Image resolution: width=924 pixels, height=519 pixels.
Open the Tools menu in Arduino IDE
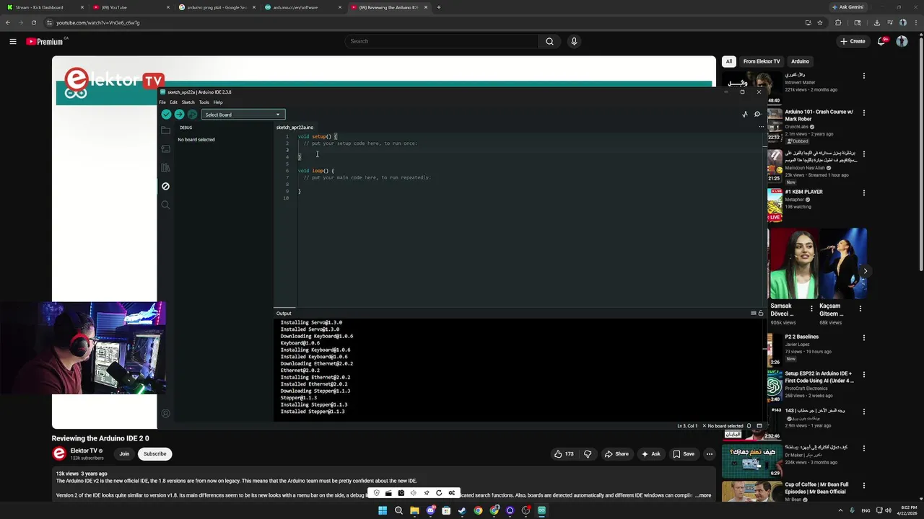(204, 102)
